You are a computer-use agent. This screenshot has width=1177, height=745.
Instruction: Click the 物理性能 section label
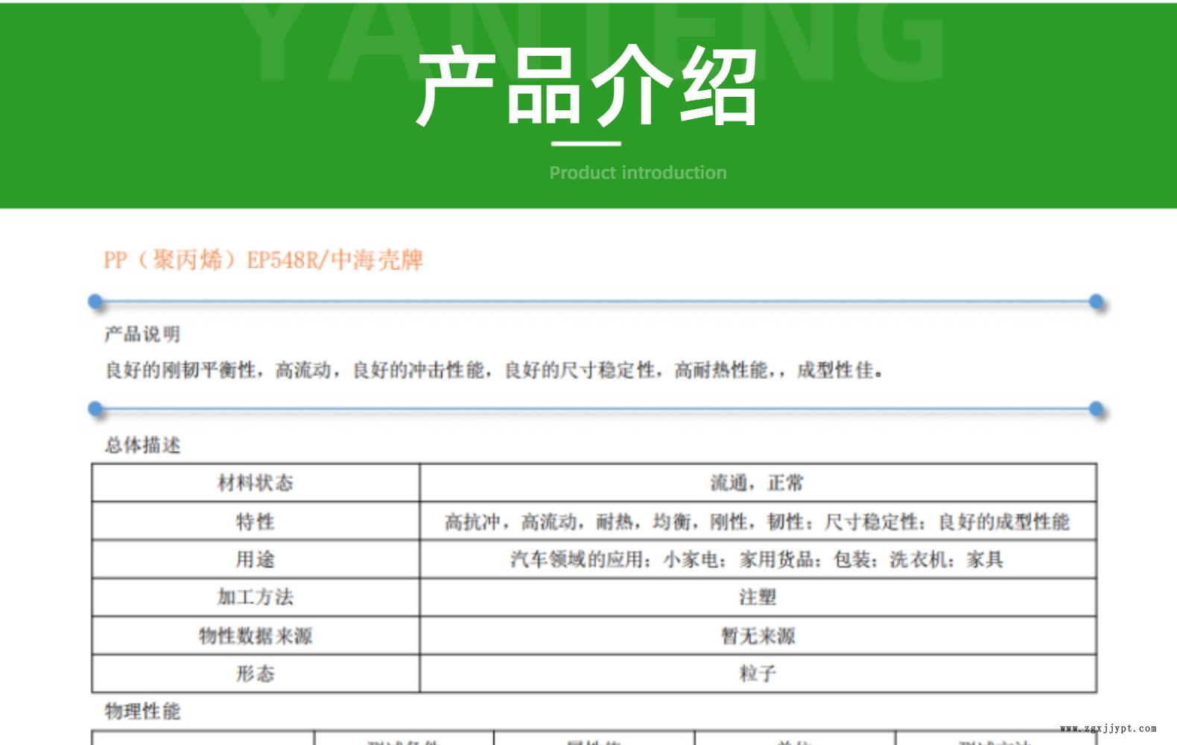142,711
